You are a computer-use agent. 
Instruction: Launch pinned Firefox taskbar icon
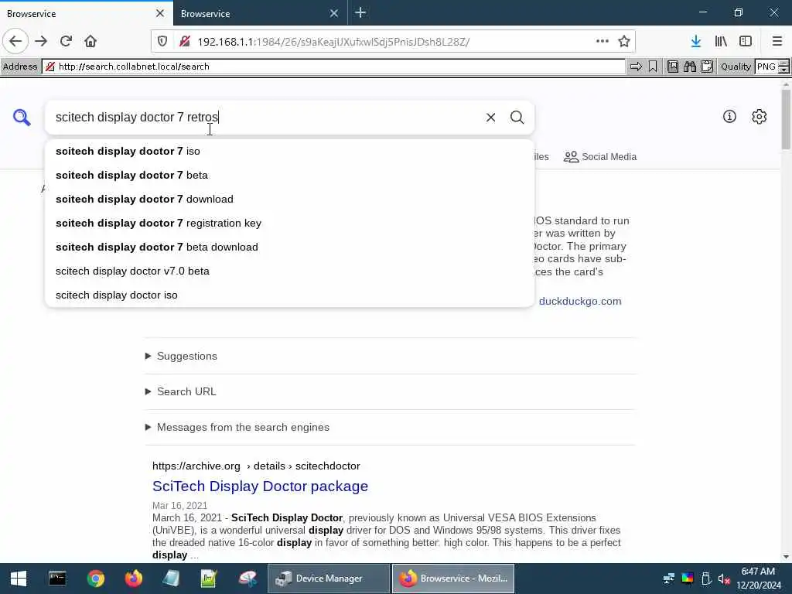(133, 579)
